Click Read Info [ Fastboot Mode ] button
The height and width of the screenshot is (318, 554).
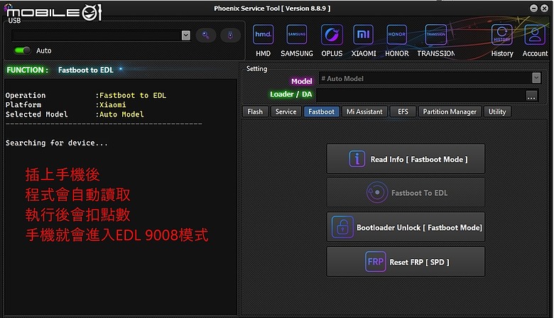tap(406, 159)
